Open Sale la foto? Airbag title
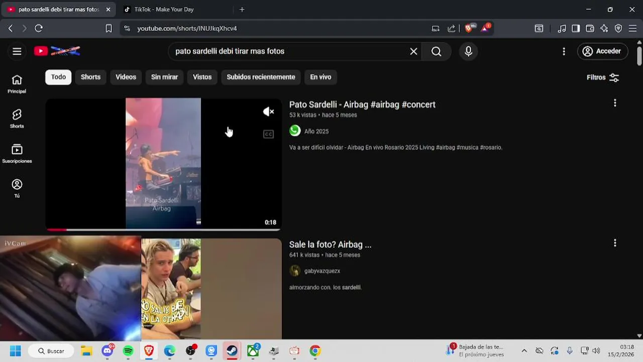 pos(330,244)
